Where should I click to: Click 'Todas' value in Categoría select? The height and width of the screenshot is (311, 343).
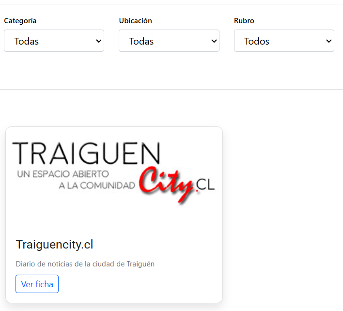click(27, 41)
